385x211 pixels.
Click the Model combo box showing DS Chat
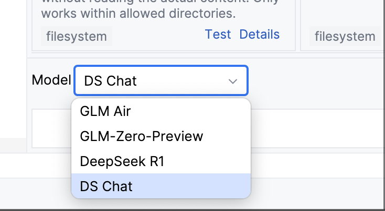(x=161, y=80)
